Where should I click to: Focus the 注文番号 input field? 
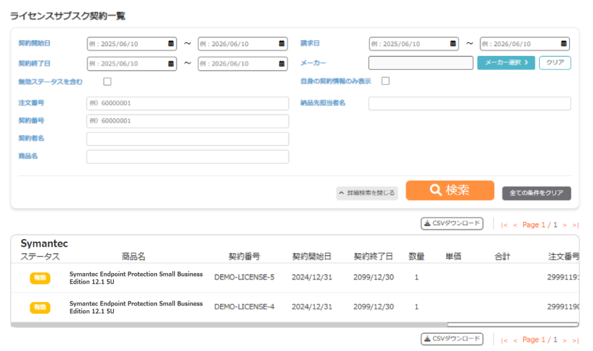coord(187,103)
